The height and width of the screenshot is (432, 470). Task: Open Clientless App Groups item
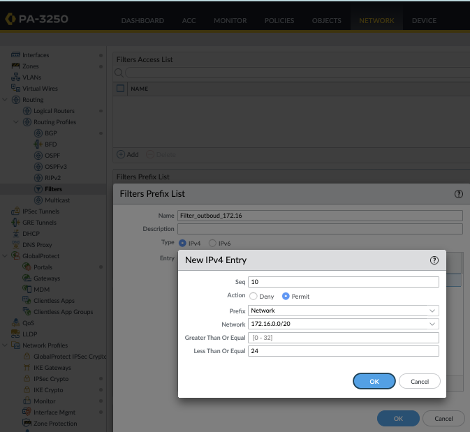click(x=64, y=312)
